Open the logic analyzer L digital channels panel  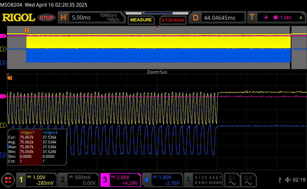click(203, 180)
